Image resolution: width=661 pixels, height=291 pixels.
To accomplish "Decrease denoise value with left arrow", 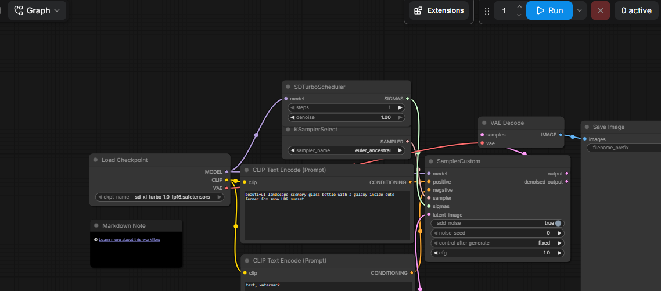I will point(293,117).
